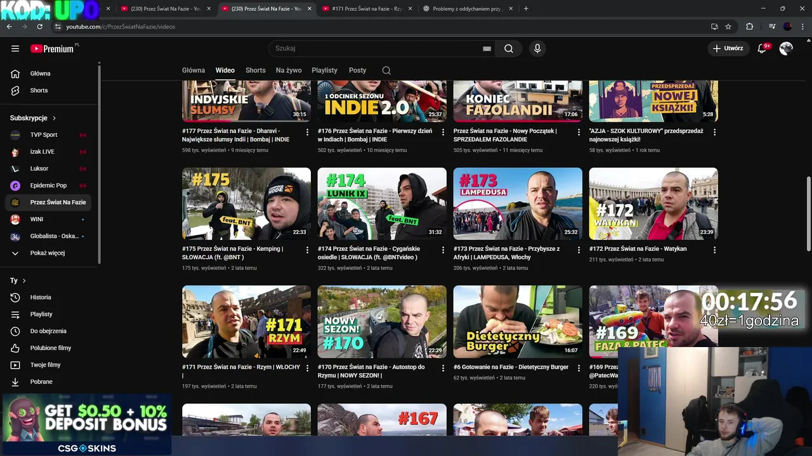Open more options for video #172 Watykan
The image size is (812, 456).
714,250
